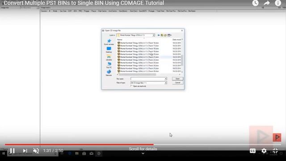This screenshot has height=161, width=286.
Task: Create a new folder in the dialog
Action: 165,35
